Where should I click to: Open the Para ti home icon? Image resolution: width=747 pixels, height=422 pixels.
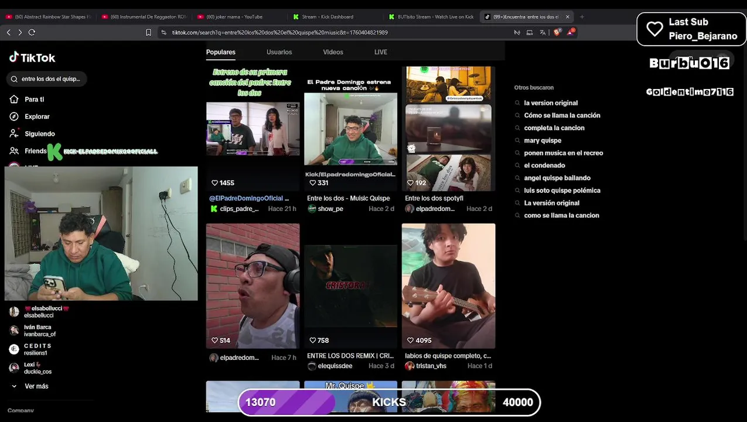(14, 100)
